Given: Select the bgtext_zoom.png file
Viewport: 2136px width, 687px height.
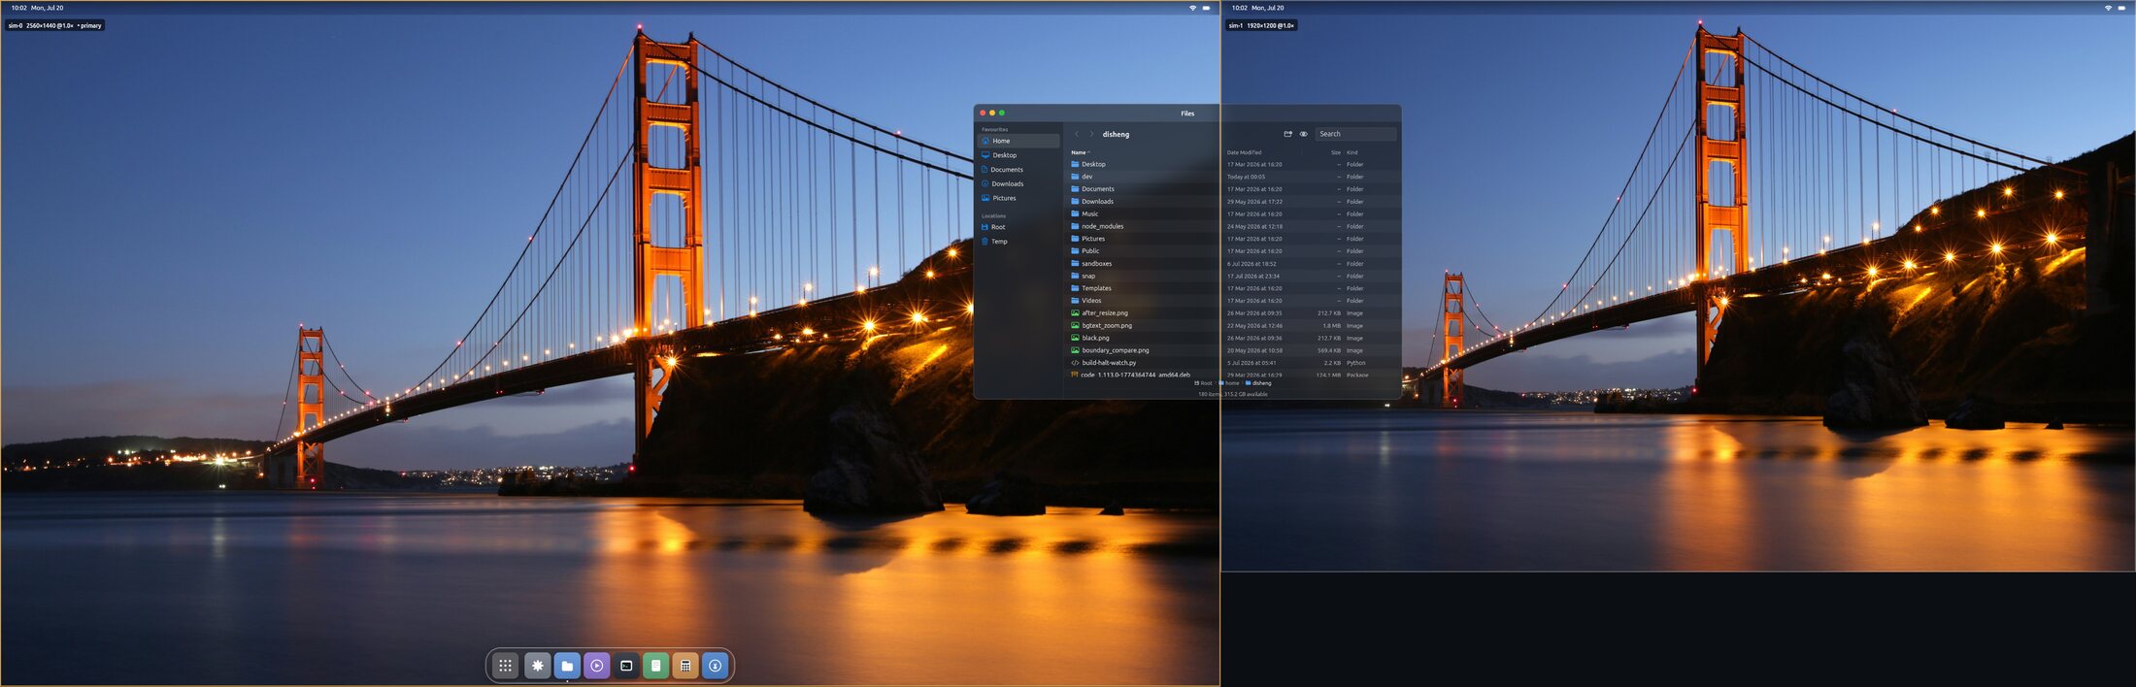Looking at the screenshot, I should [1233, 326].
